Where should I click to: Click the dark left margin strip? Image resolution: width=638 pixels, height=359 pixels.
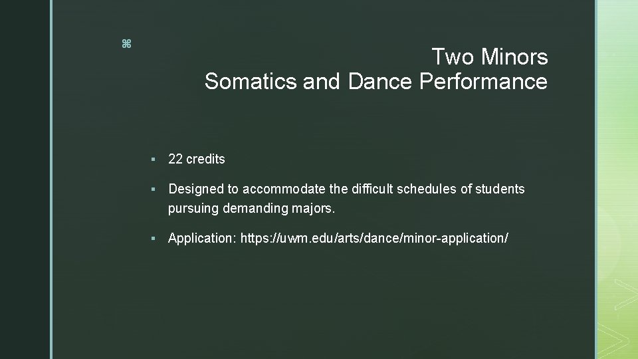[25, 179]
